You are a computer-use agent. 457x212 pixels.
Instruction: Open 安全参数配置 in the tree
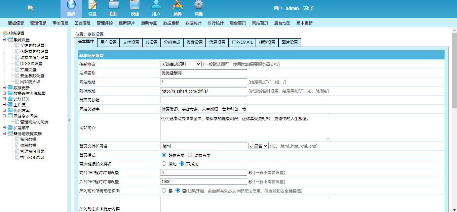pyautogui.click(x=32, y=76)
